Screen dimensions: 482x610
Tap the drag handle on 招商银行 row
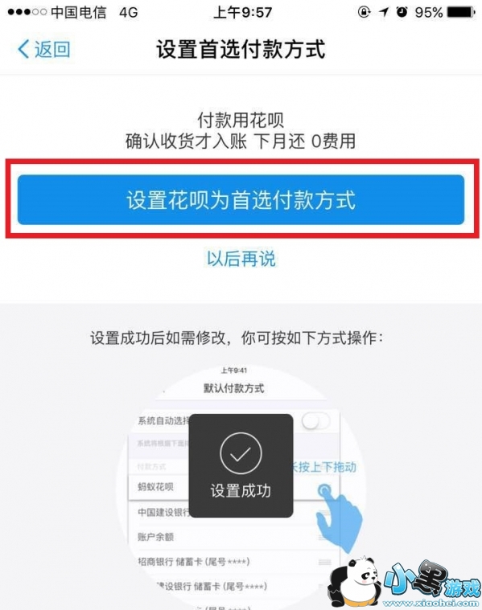(x=324, y=562)
